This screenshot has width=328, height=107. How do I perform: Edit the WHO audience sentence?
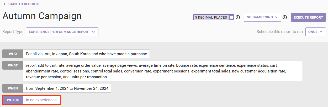click(x=86, y=54)
